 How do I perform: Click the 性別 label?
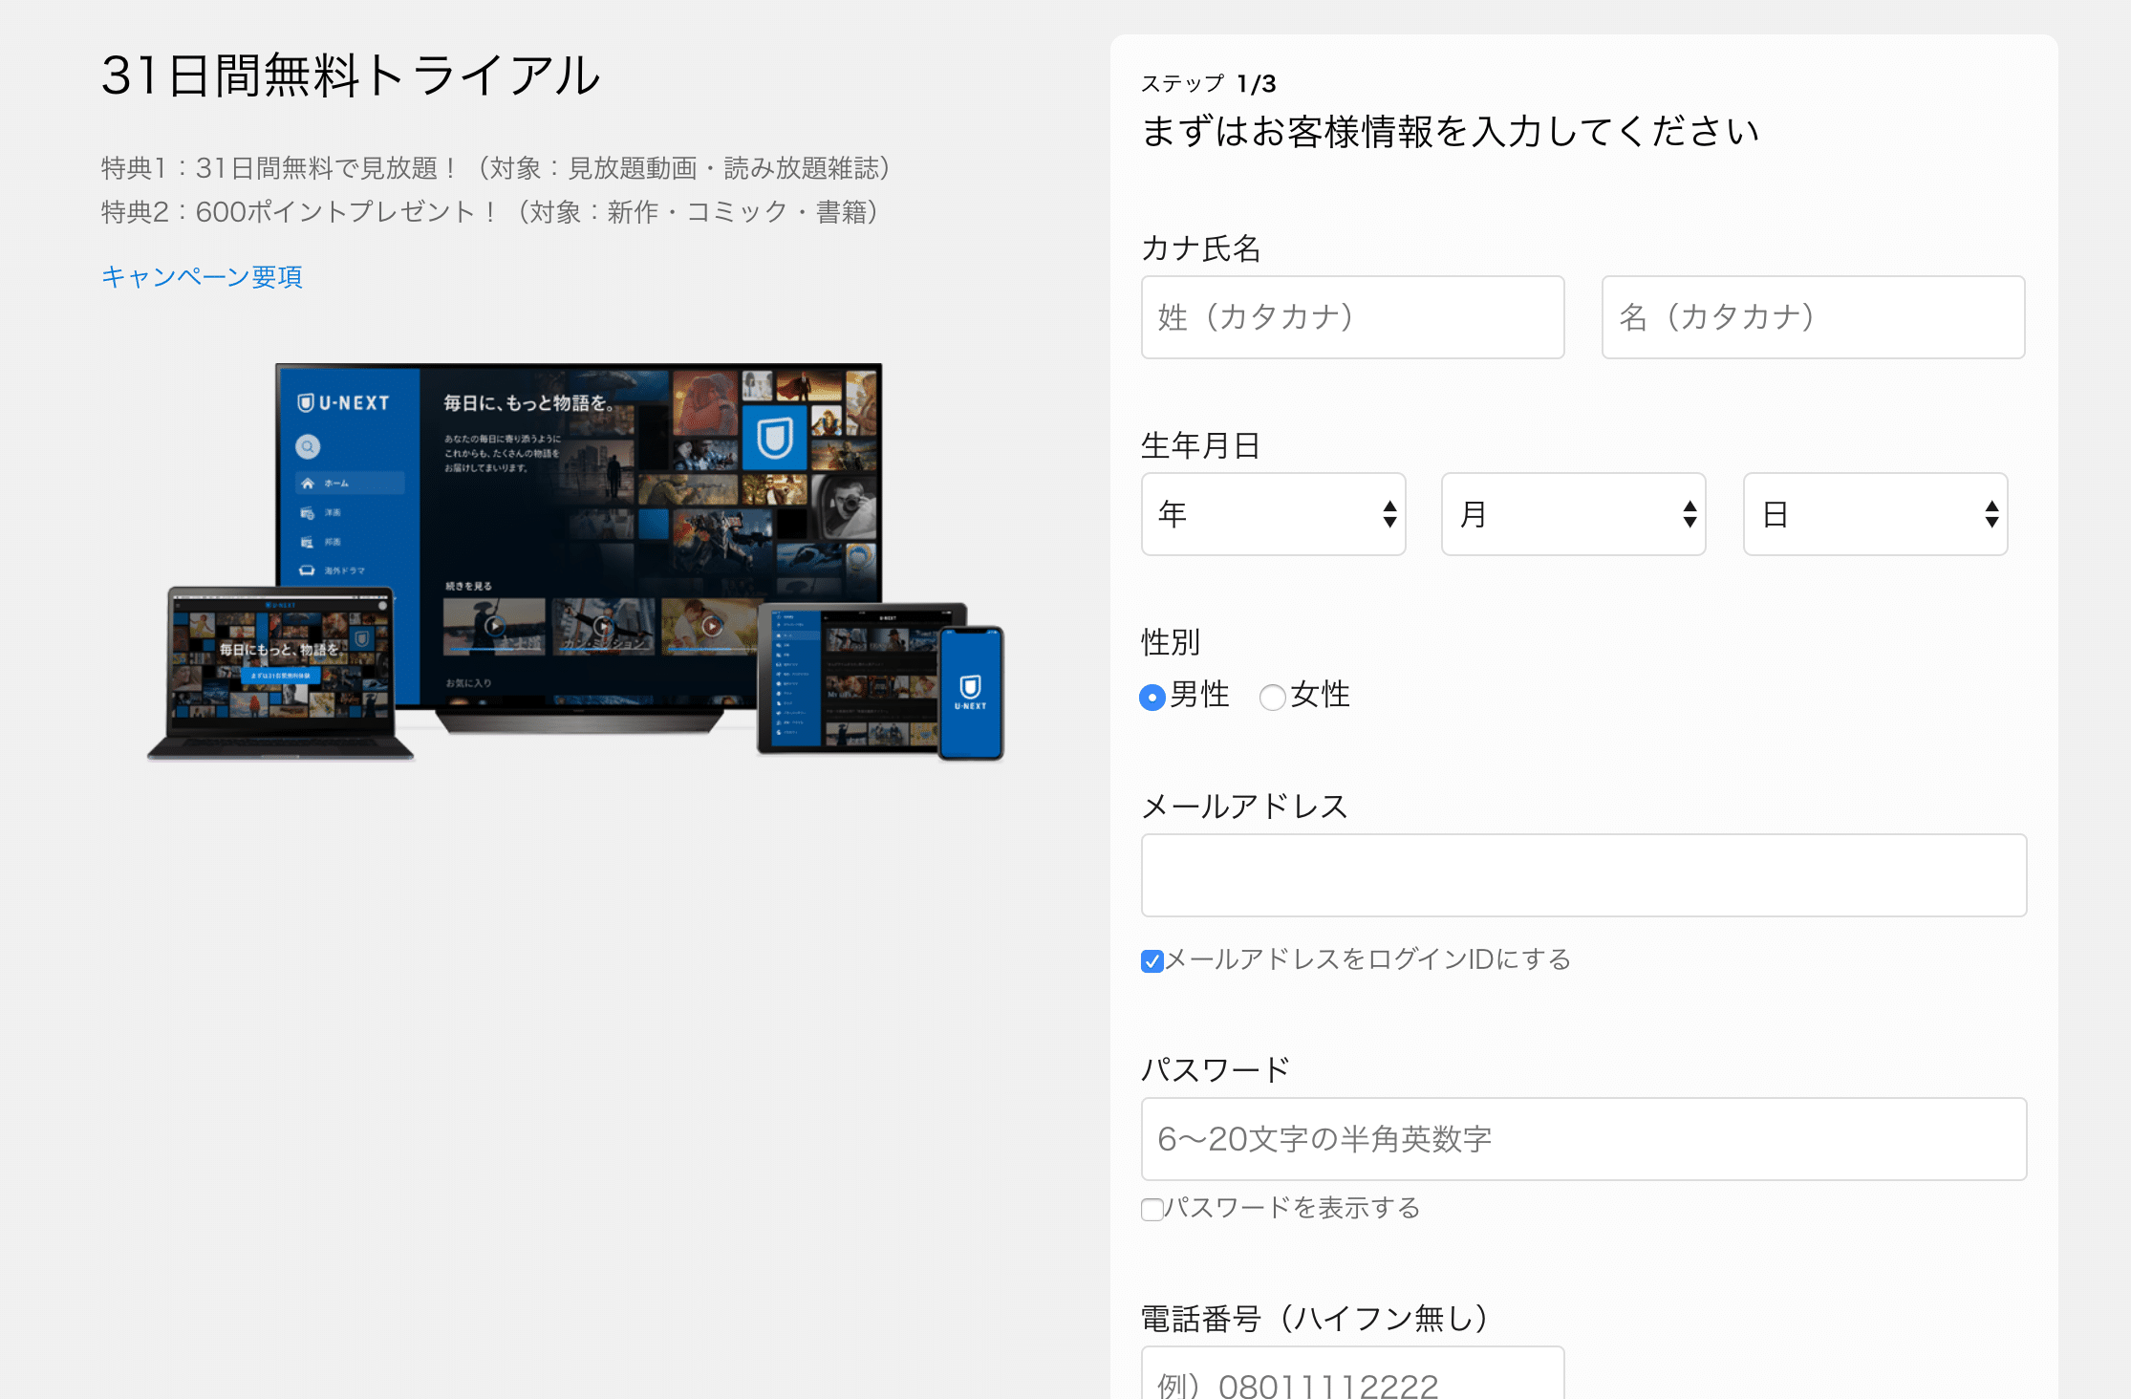[x=1171, y=642]
